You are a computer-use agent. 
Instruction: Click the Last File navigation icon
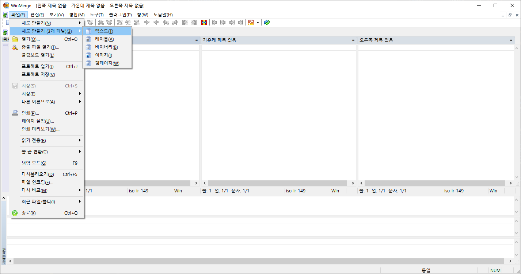pyautogui.click(x=240, y=23)
